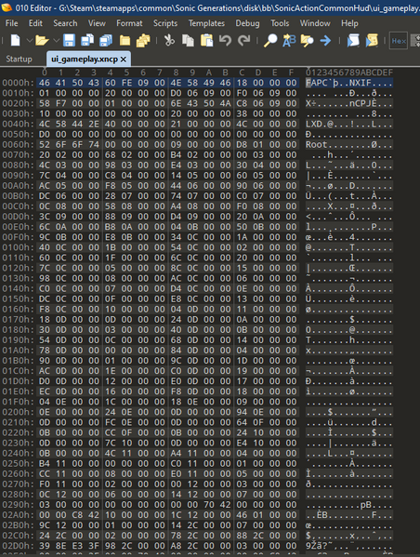Click the Save All icon
This screenshot has width=420, height=557.
106,40
